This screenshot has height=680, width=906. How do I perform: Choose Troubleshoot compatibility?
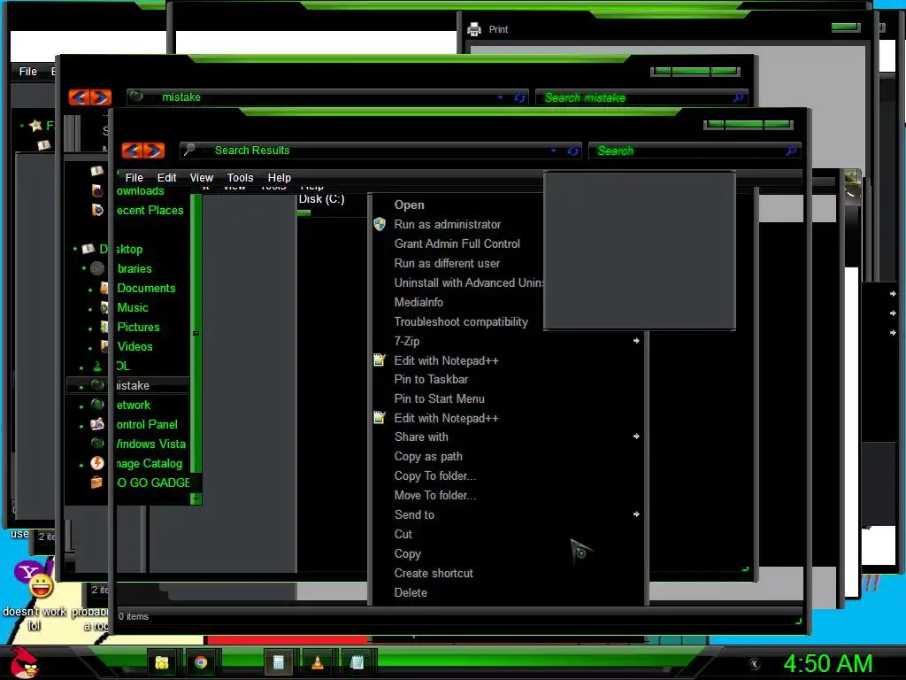point(461,321)
